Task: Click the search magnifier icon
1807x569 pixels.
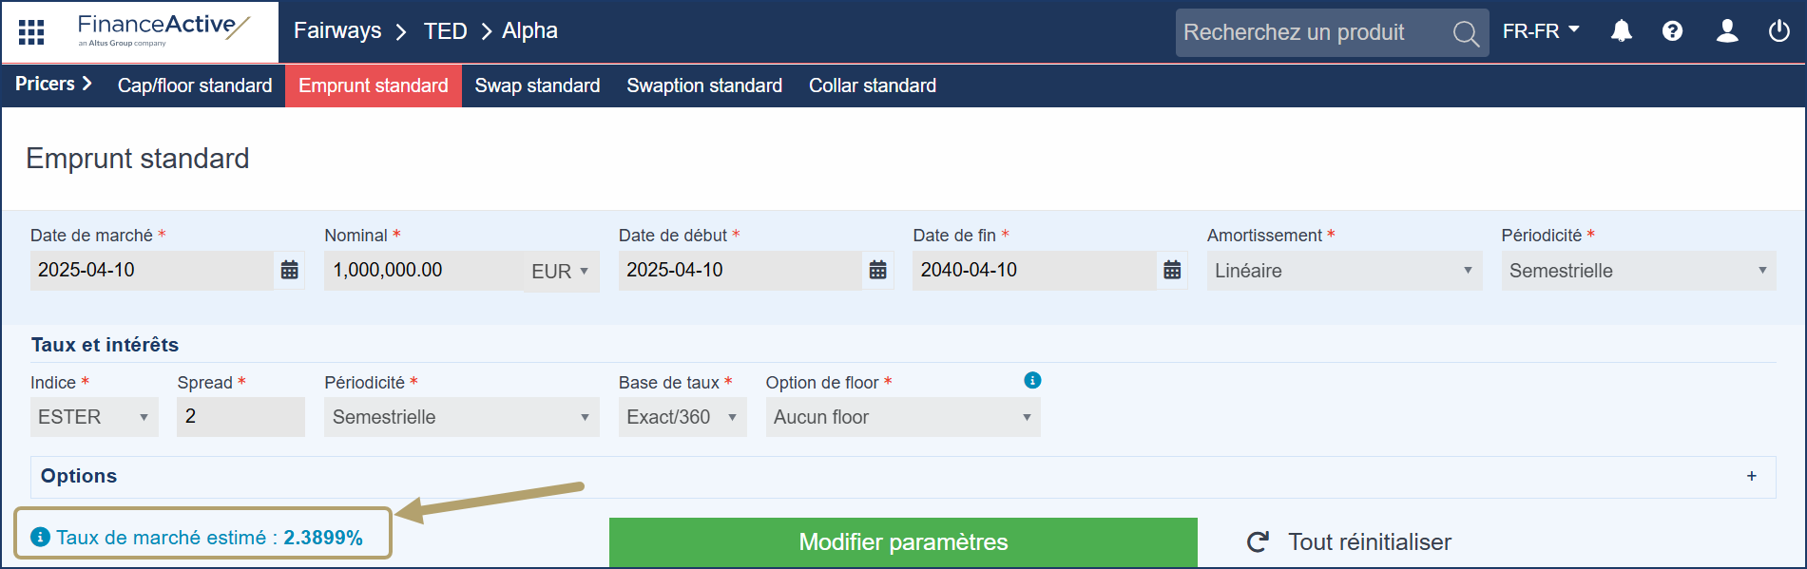Action: pyautogui.click(x=1466, y=32)
